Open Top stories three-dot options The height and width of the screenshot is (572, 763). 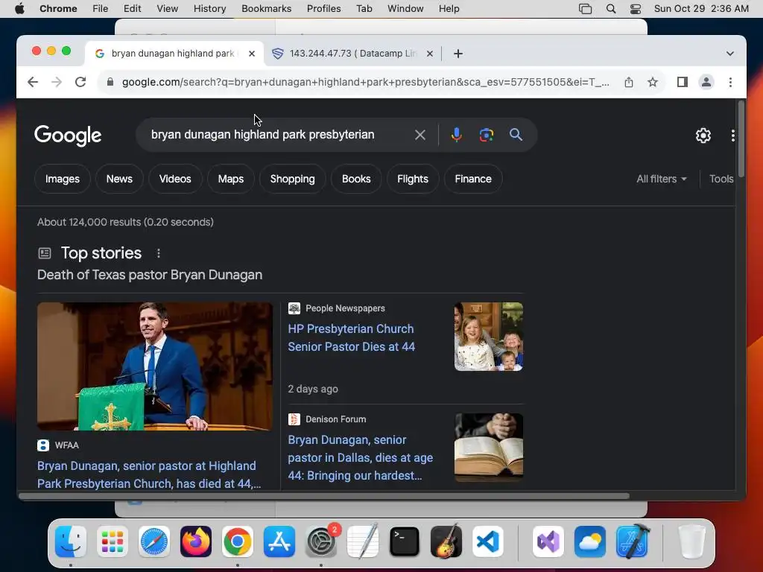click(158, 253)
